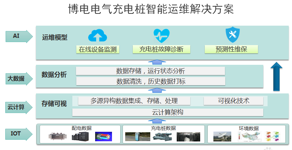Click the 可视化技术 box
Viewport: 292px width, 150px height.
pos(233,101)
